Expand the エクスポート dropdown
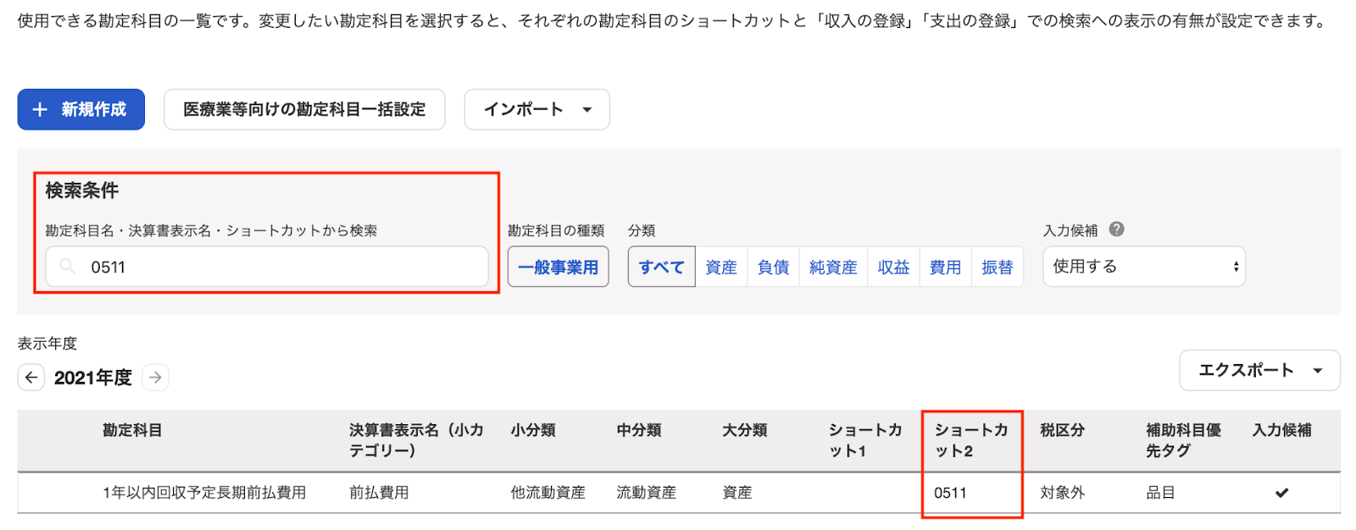1356x530 pixels. click(x=1259, y=370)
